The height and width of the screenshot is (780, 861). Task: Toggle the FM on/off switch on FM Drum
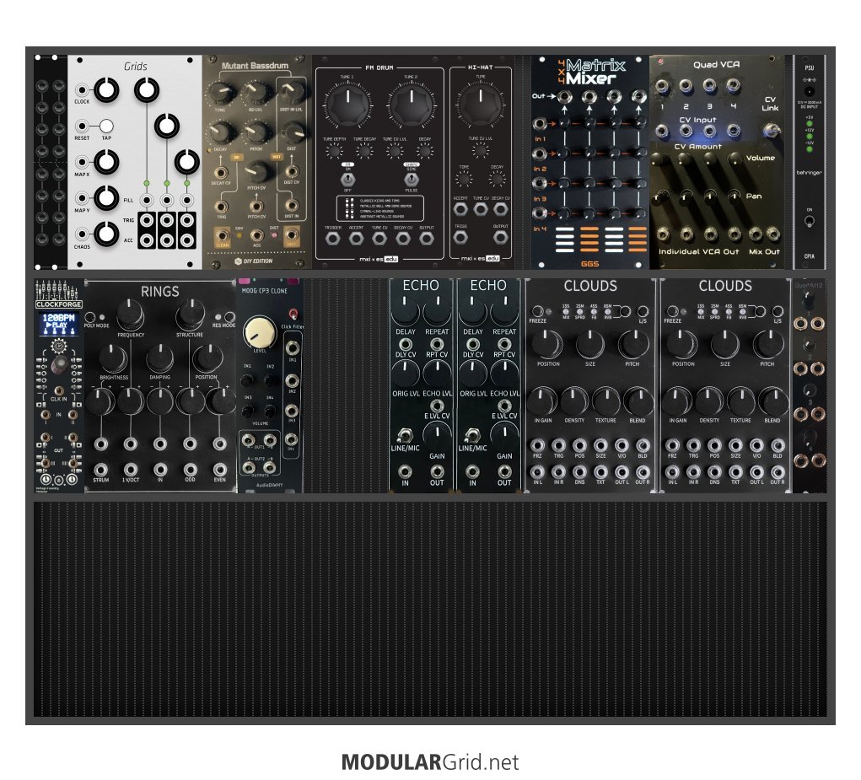point(347,179)
